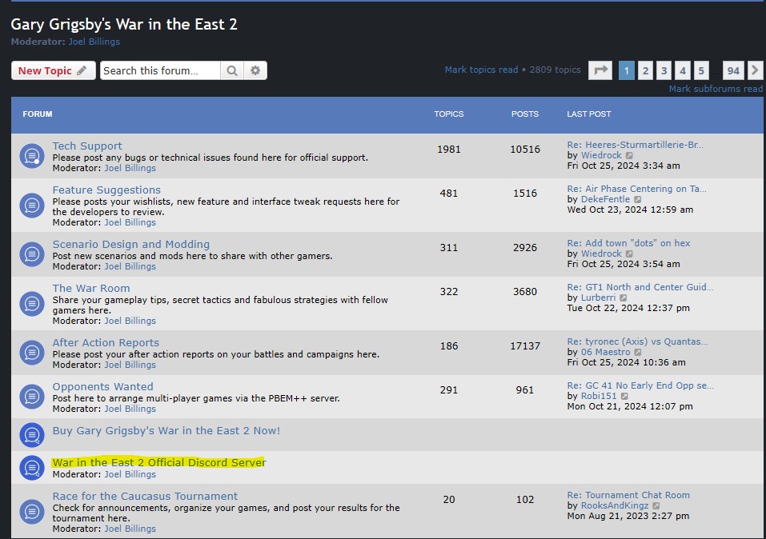Focus the Search this forum field

click(x=160, y=71)
